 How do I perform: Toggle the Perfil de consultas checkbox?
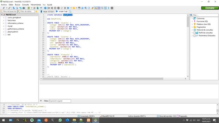(194, 33)
